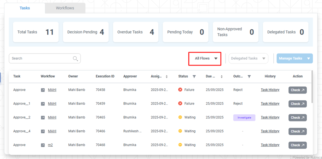Select the Tasks tab

[x=25, y=8]
